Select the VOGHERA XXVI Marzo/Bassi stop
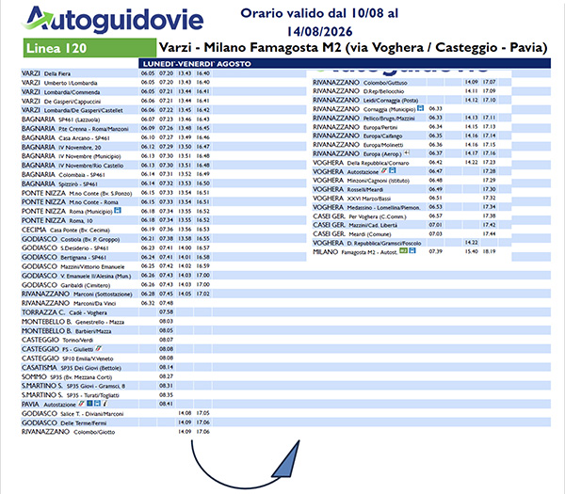 point(351,199)
